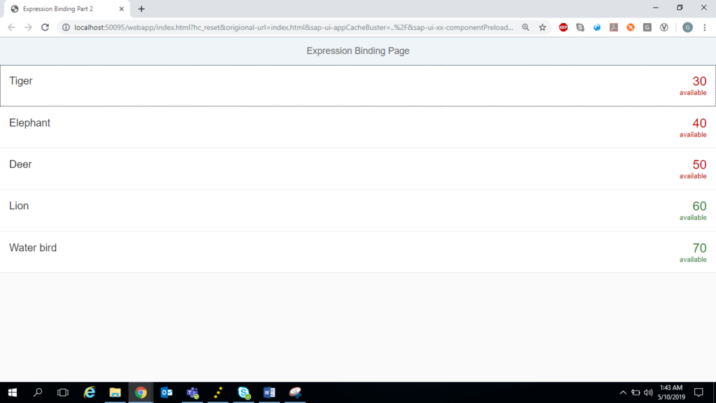Screen dimensions: 716x403
Task: Select the Expression Binding Part 2 tab
Action: click(67, 8)
